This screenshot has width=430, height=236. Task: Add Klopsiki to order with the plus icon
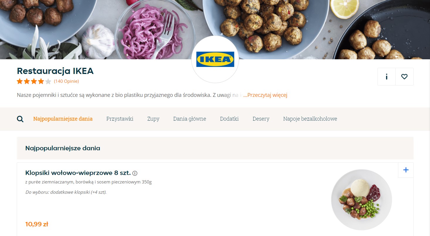(x=406, y=170)
